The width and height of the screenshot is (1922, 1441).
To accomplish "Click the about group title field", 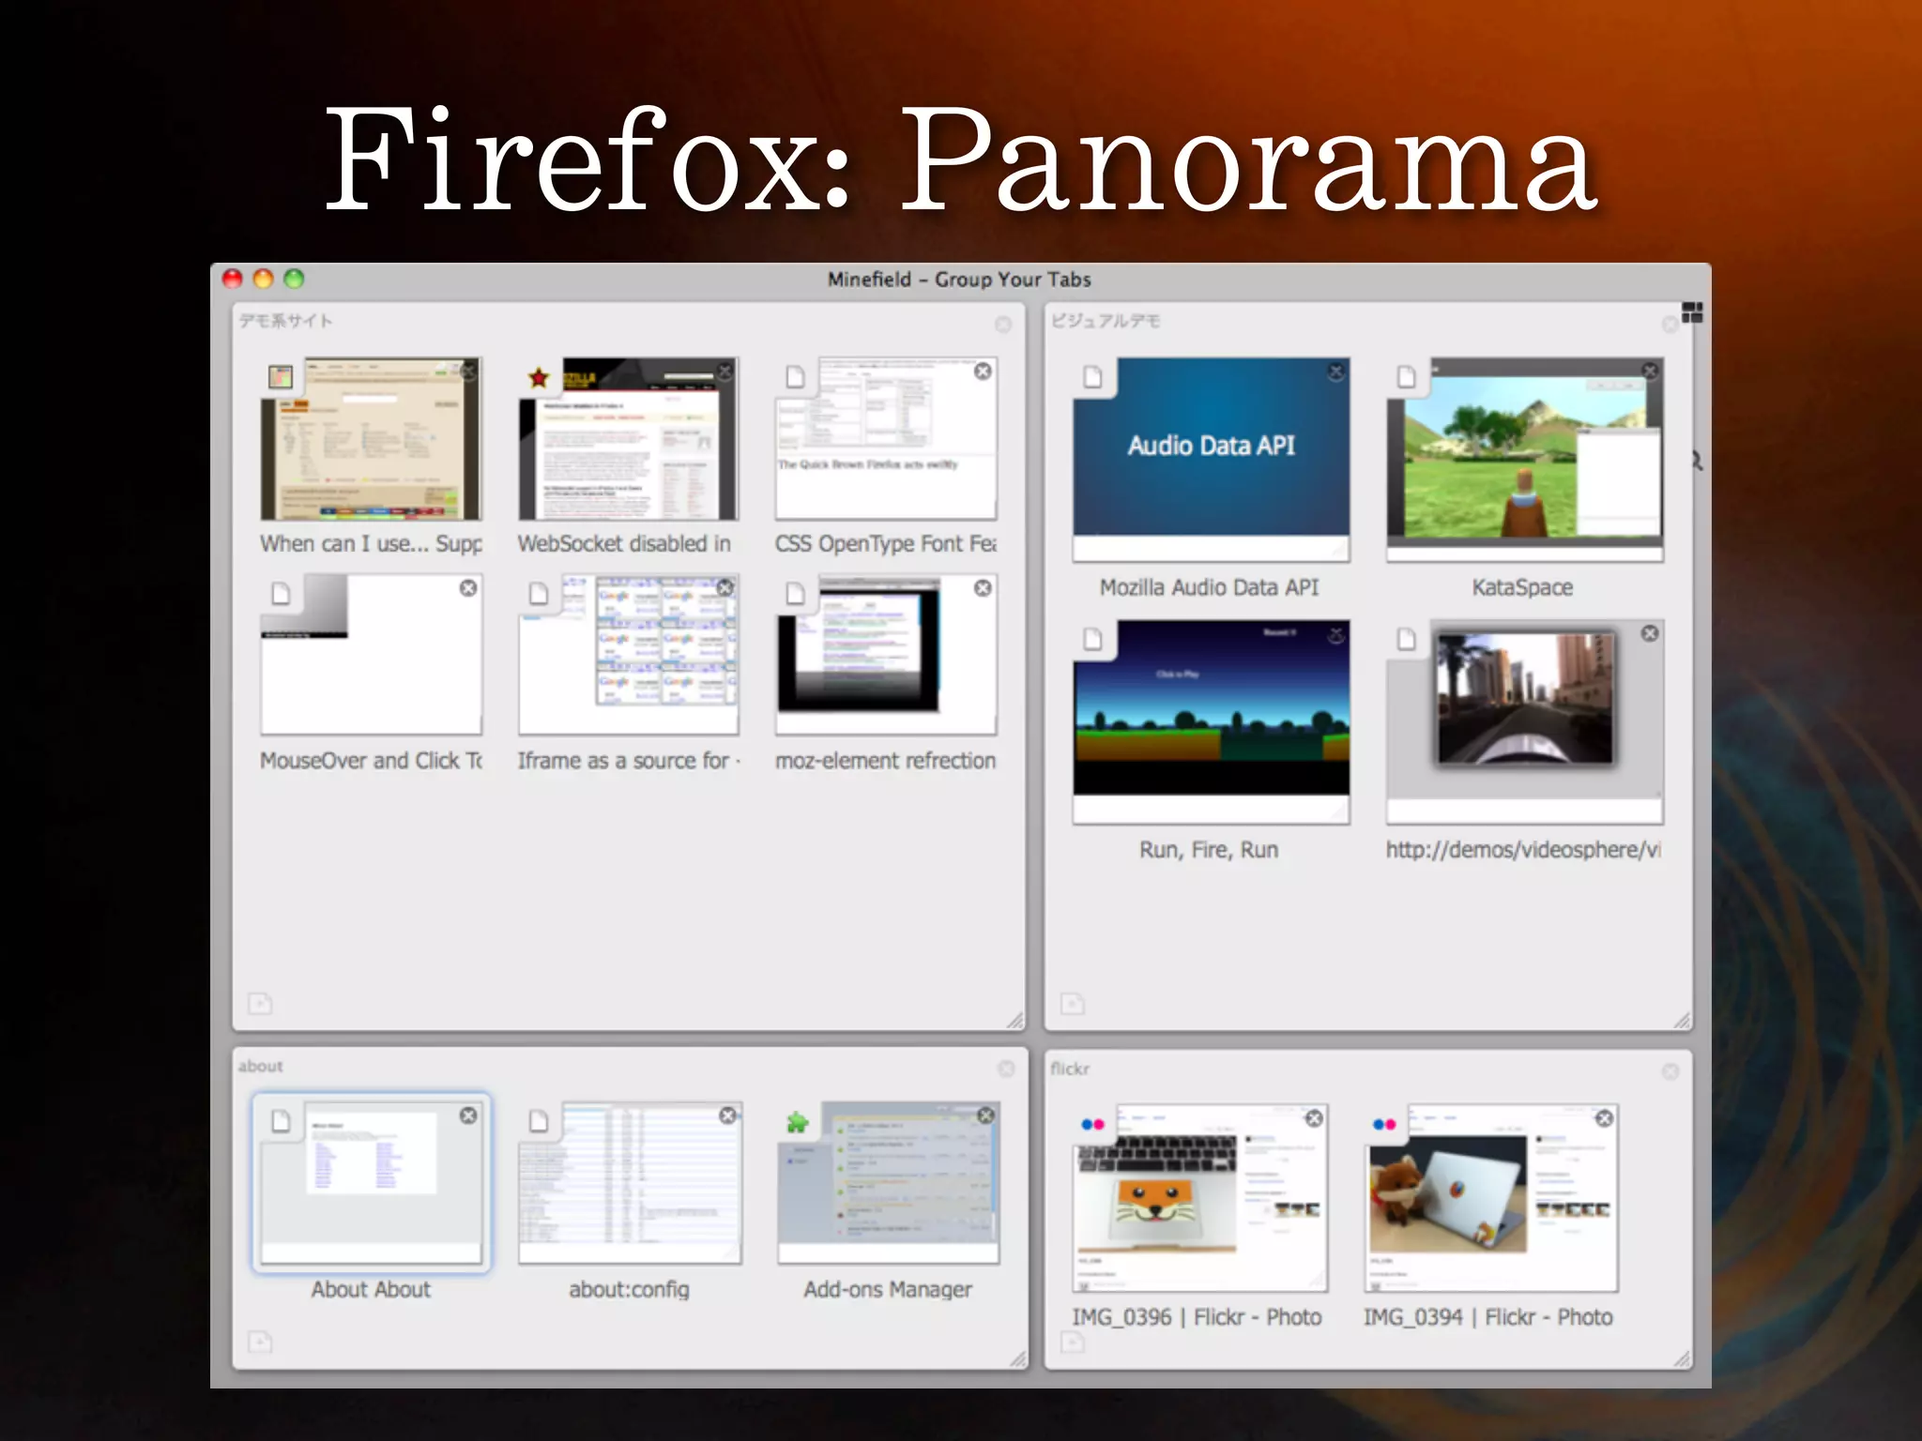I will click(261, 1067).
